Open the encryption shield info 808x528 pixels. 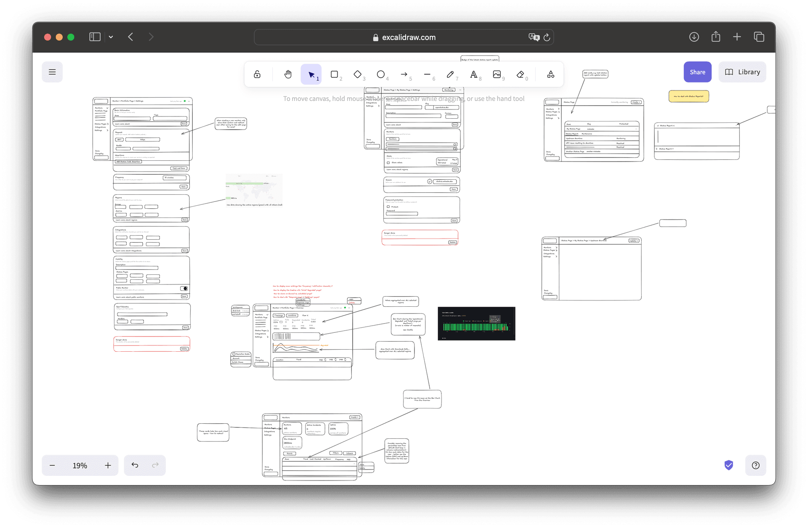[728, 465]
